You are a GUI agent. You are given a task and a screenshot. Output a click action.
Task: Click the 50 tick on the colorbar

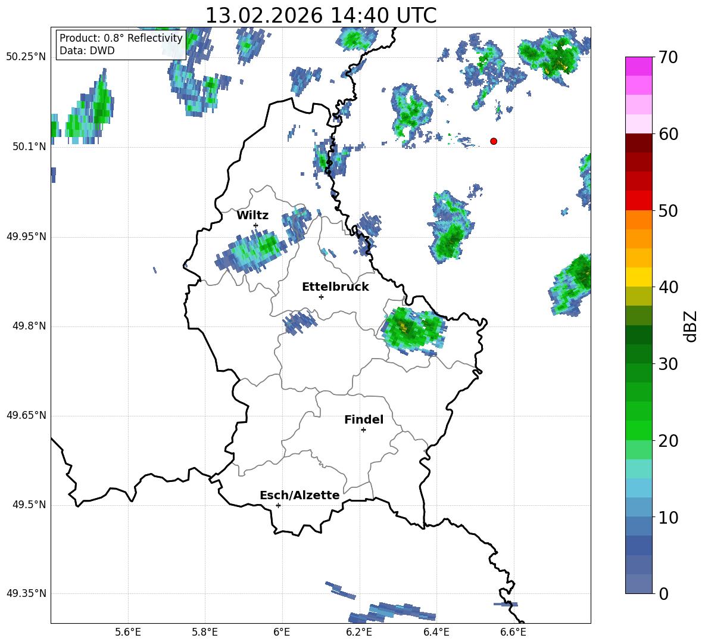click(668, 210)
